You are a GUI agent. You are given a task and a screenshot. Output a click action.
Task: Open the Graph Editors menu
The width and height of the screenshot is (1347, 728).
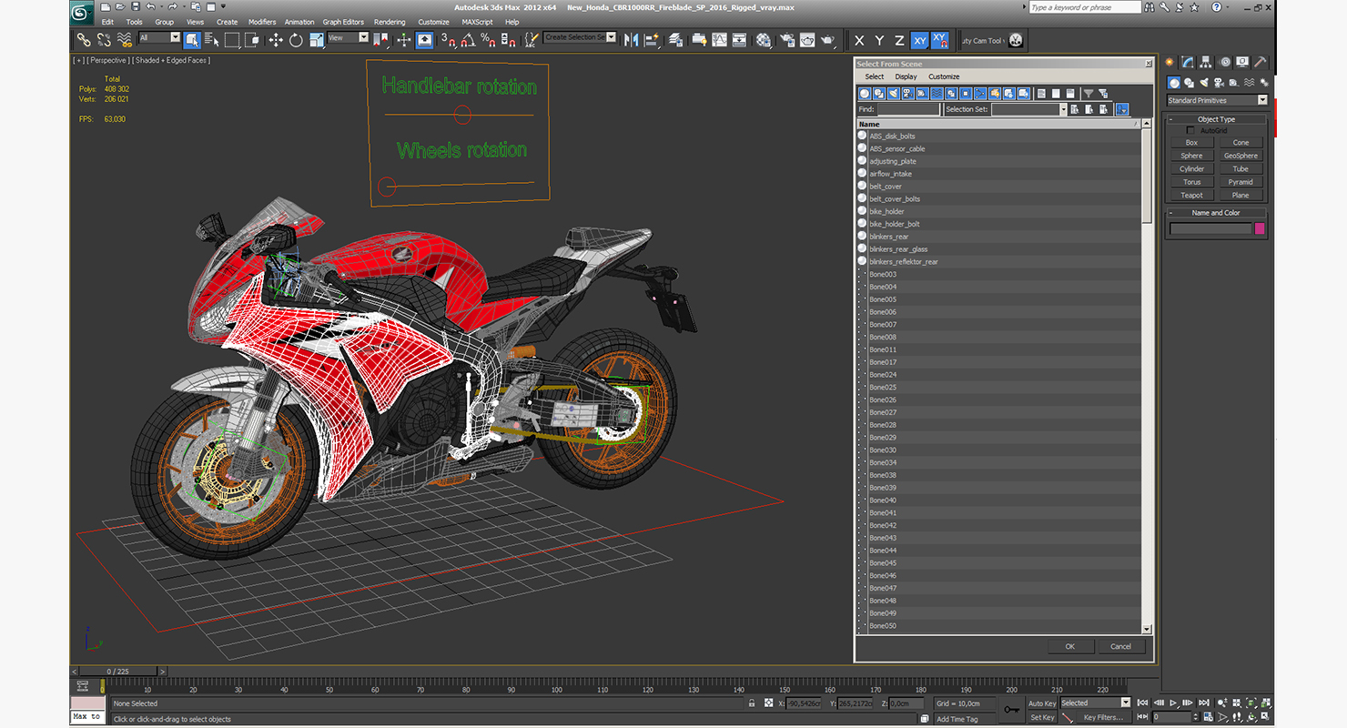[x=343, y=22]
